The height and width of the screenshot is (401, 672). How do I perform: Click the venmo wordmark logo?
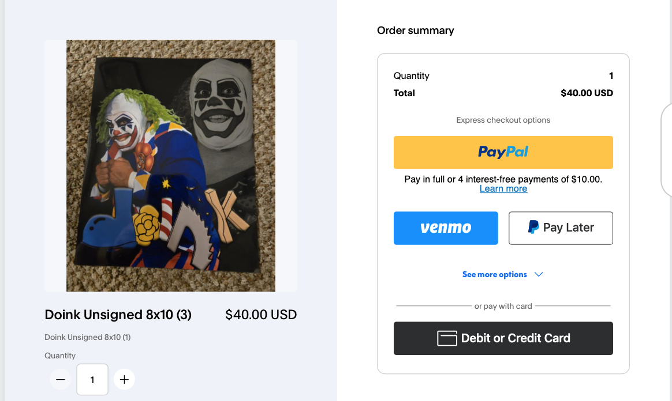[x=446, y=228]
